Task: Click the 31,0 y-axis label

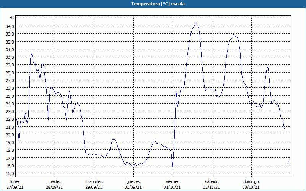Action: click(x=10, y=50)
